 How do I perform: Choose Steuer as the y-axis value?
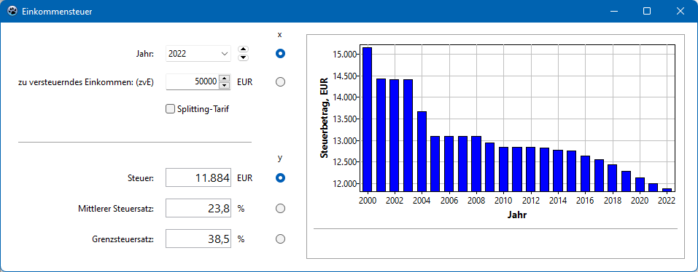pos(280,178)
